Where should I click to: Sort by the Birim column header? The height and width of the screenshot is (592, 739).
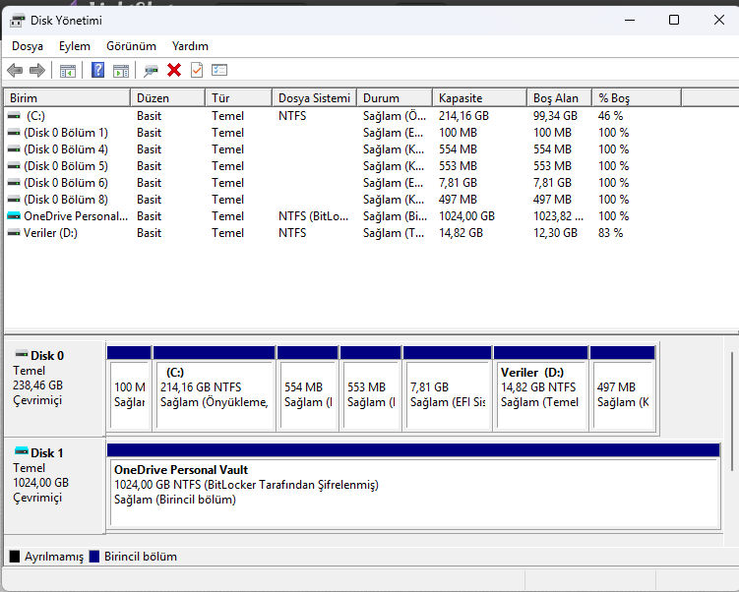tap(67, 98)
